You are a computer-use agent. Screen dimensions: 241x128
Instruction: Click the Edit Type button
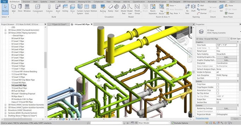(235, 39)
